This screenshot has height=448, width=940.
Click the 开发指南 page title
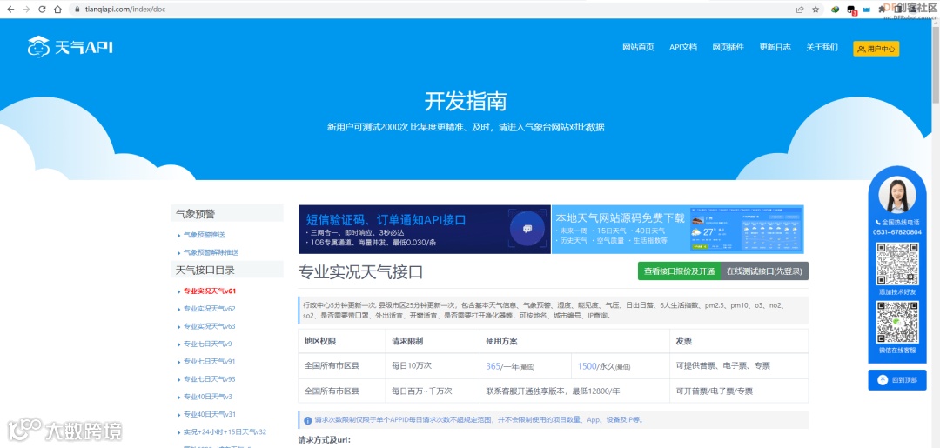(466, 101)
